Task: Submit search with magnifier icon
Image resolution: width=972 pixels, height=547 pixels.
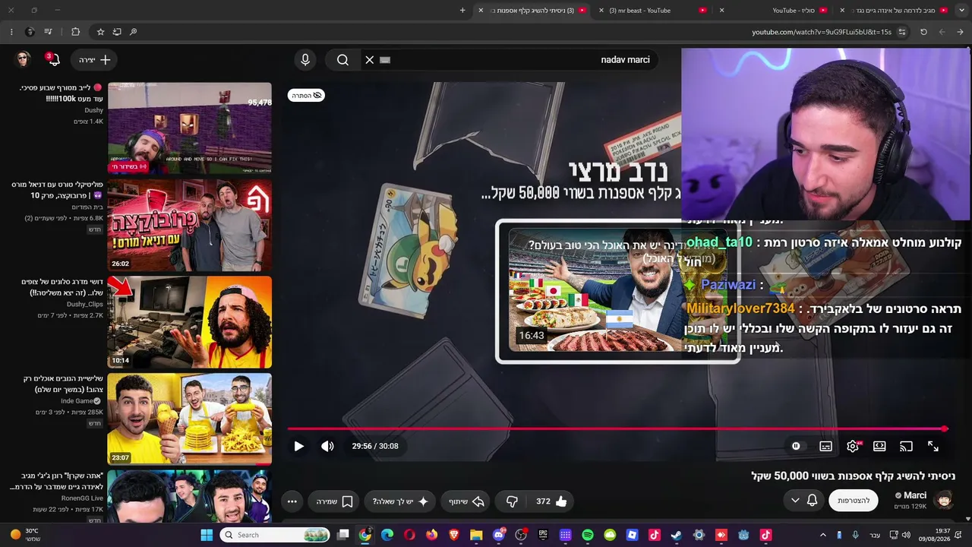Action: tap(342, 60)
